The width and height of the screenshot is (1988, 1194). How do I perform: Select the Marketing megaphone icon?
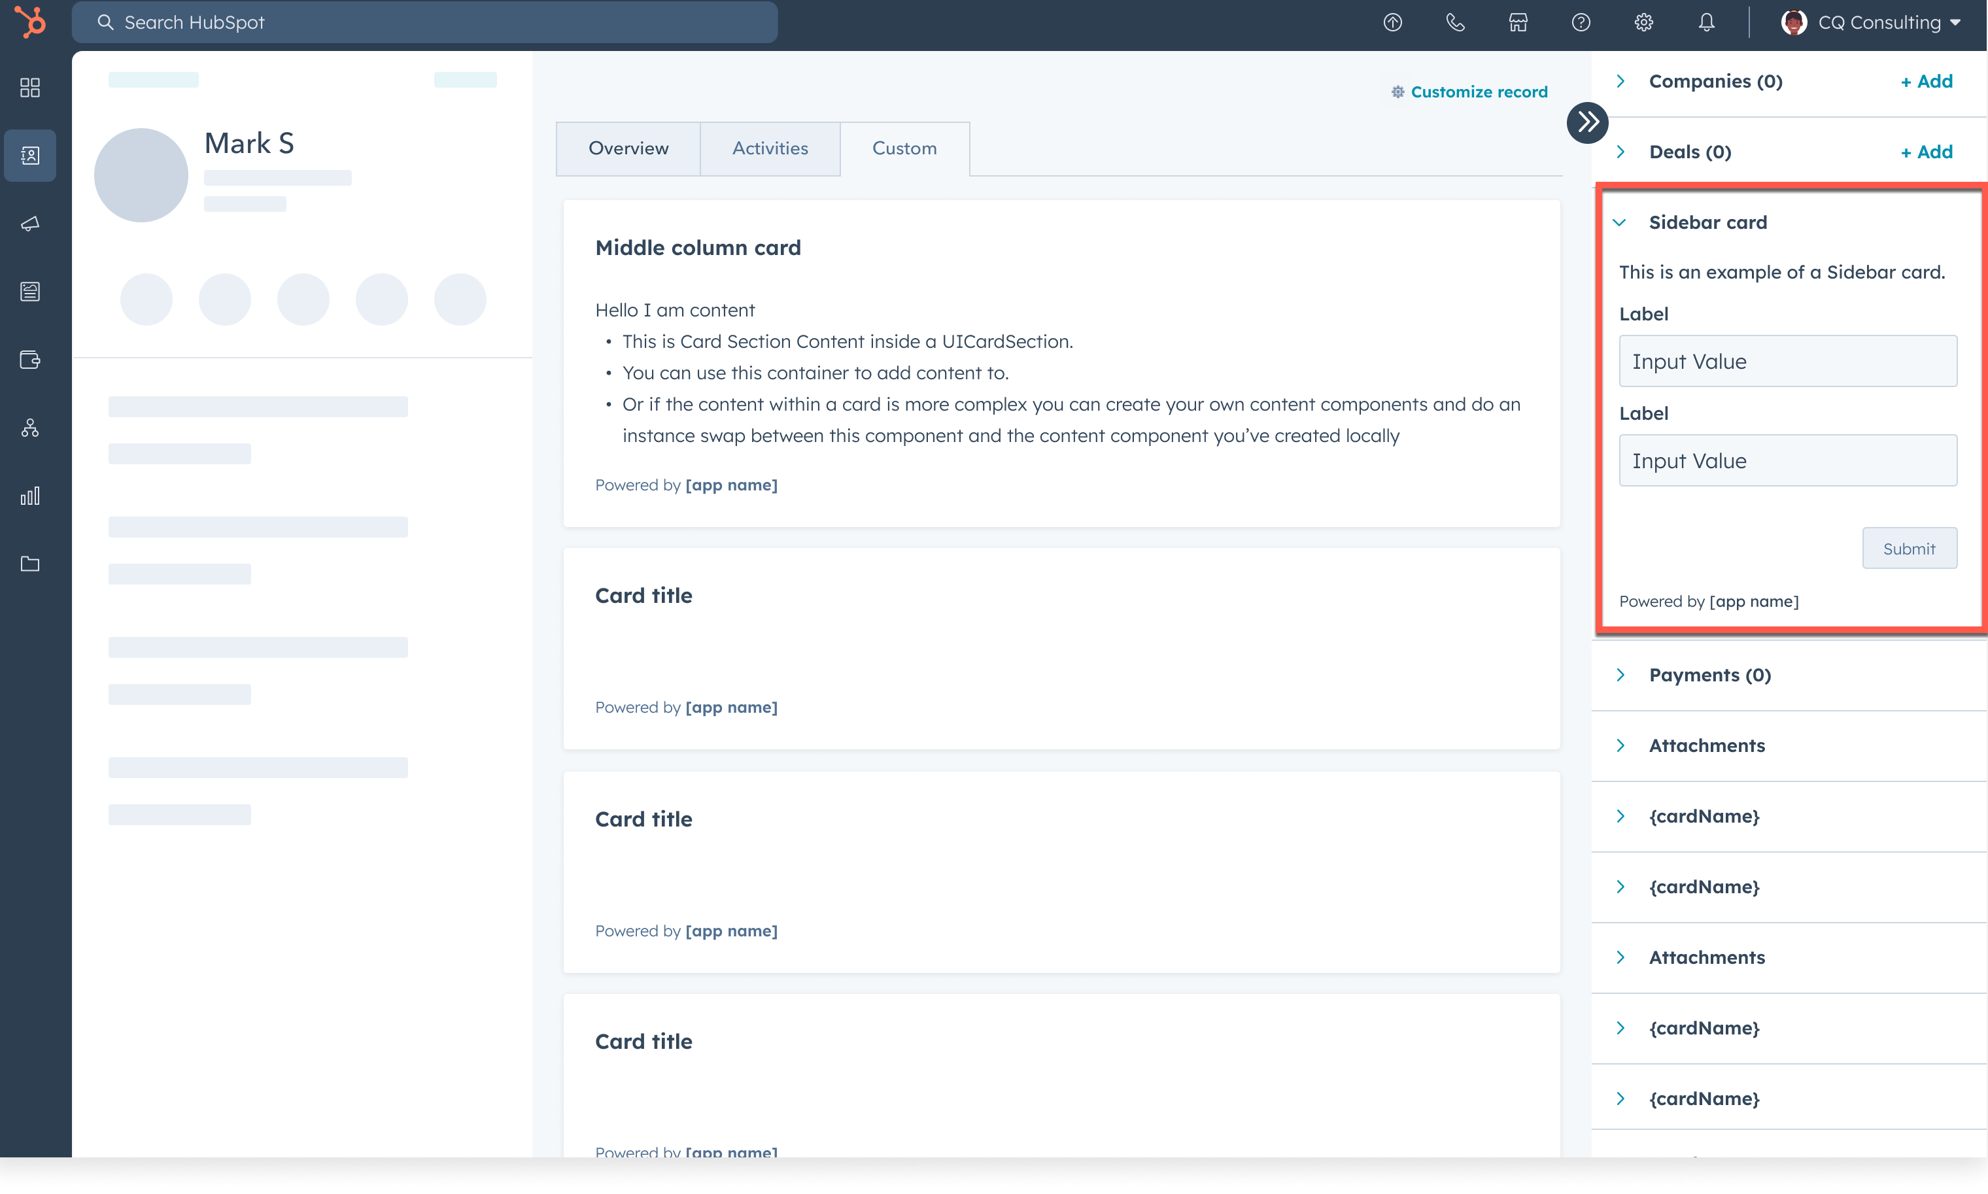point(31,224)
